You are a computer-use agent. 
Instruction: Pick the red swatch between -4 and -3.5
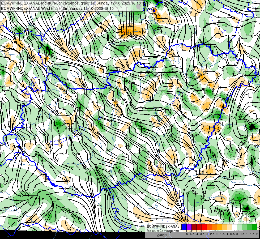[199, 227]
